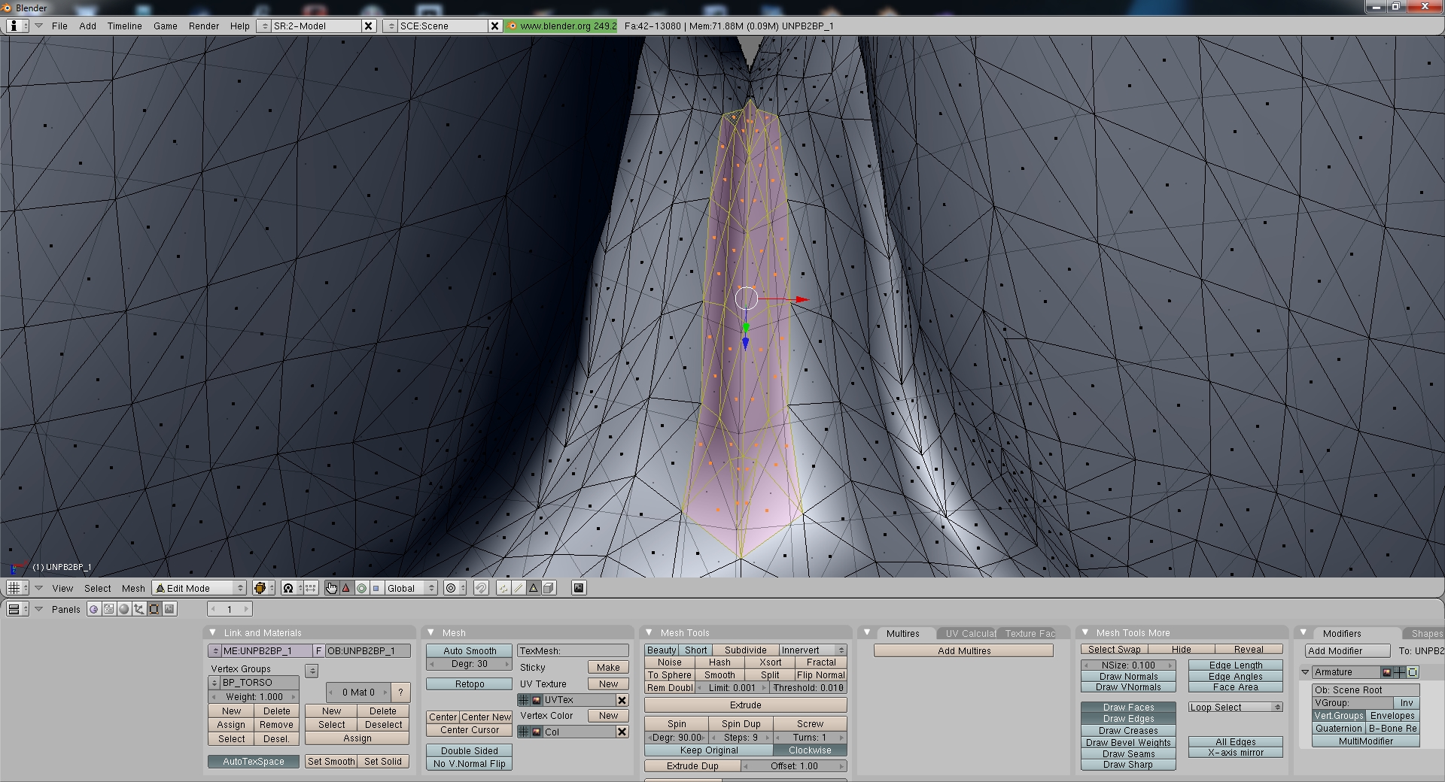This screenshot has width=1445, height=782.
Task: Click the edge select mode icon
Action: [x=519, y=588]
